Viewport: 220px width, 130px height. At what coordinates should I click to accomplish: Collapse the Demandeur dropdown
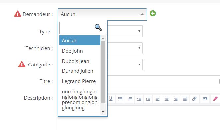(x=102, y=14)
